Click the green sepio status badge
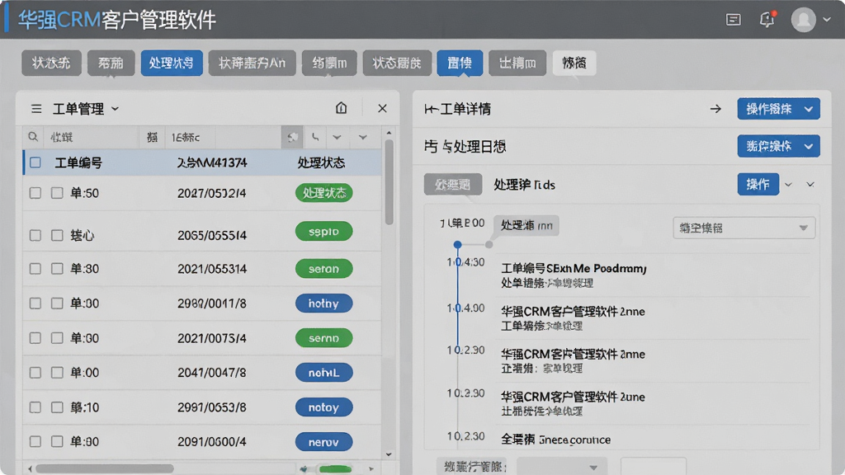 [x=323, y=232]
